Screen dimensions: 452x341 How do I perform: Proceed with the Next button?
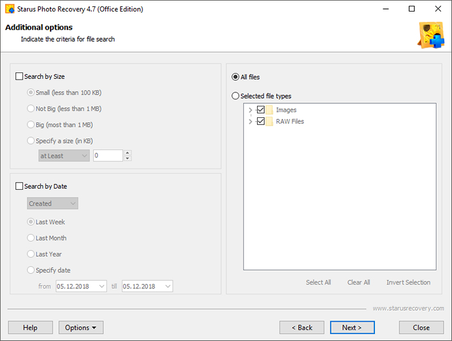pos(352,328)
